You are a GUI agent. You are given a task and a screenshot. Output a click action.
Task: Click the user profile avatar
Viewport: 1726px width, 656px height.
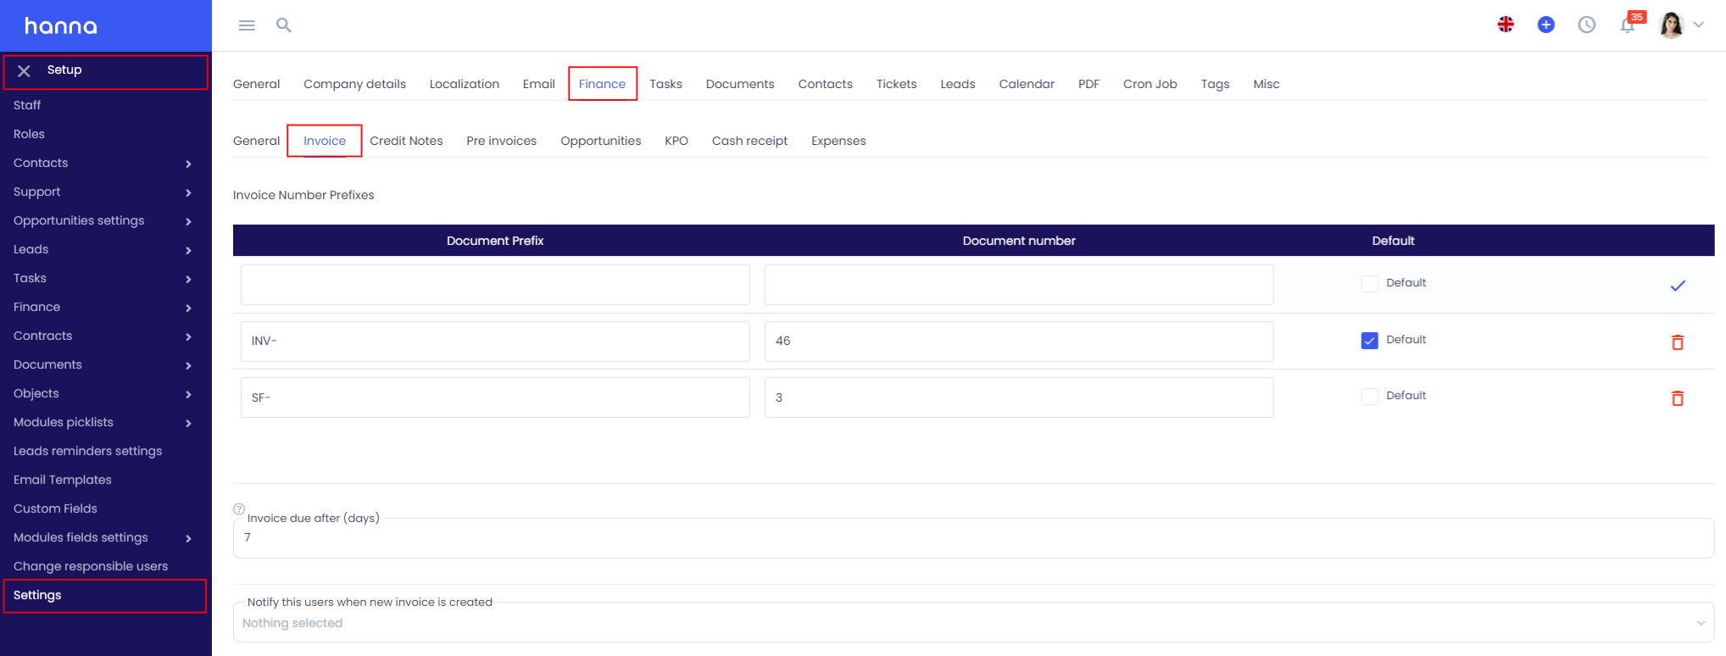[1671, 25]
